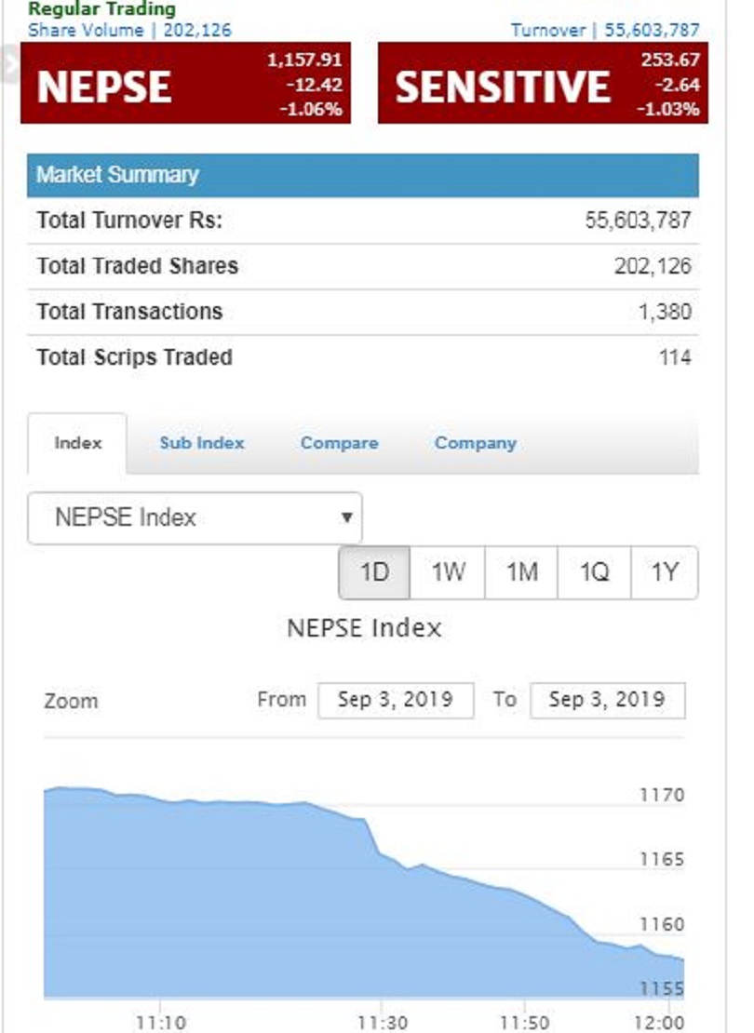Screen dimensions: 754x1033
Task: Choose the 1Q chart range
Action: [594, 572]
